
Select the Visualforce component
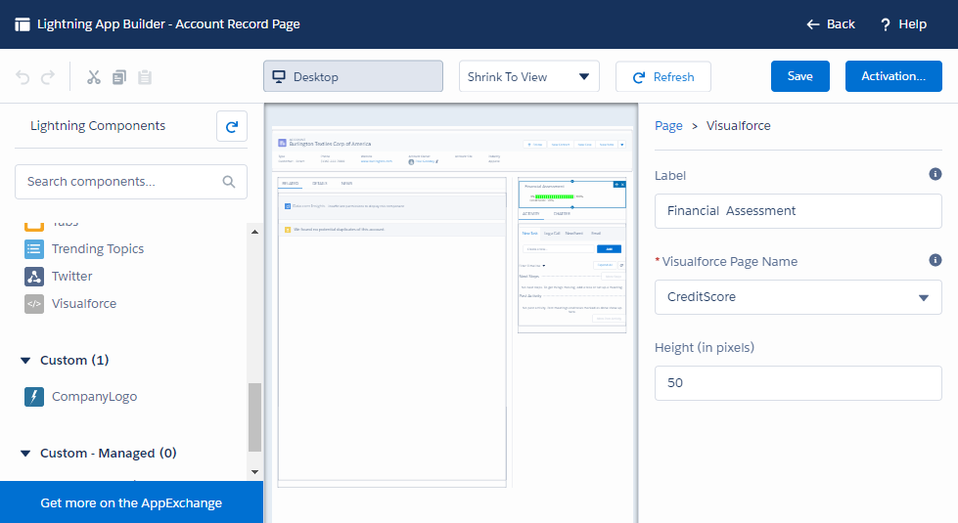click(x=83, y=304)
